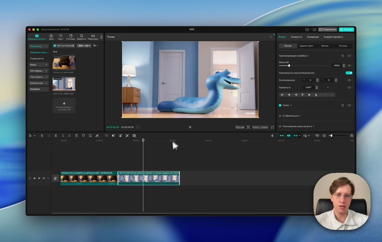Expand the Импортир... dropdown in sidebar
The height and width of the screenshot is (242, 382).
(x=39, y=46)
